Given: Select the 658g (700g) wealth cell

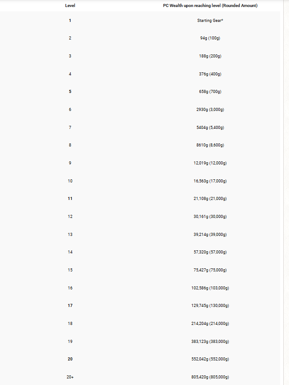Looking at the screenshot, I should click(210, 92).
